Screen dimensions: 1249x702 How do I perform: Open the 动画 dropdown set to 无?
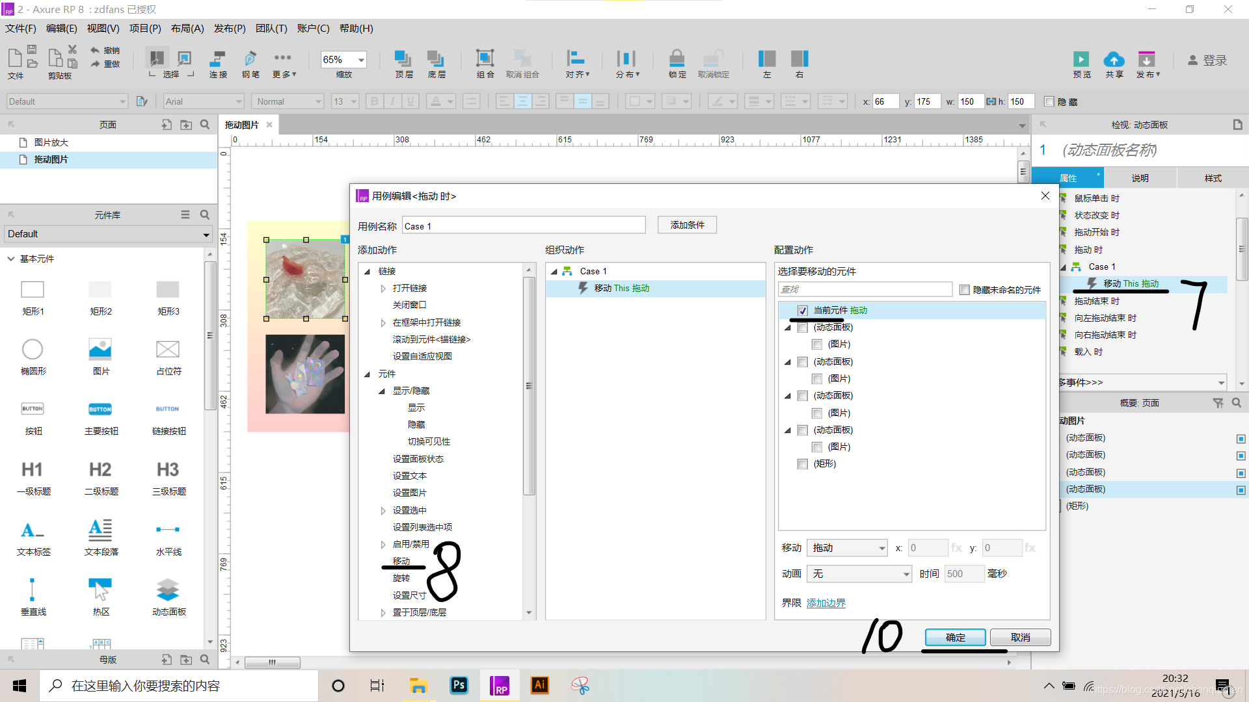pos(859,574)
